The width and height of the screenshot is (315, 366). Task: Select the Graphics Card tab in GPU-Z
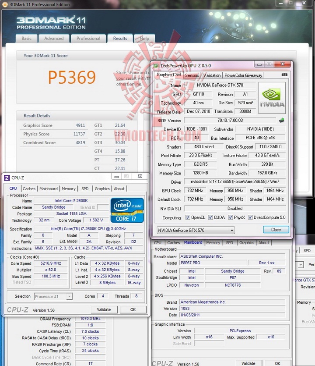[169, 75]
